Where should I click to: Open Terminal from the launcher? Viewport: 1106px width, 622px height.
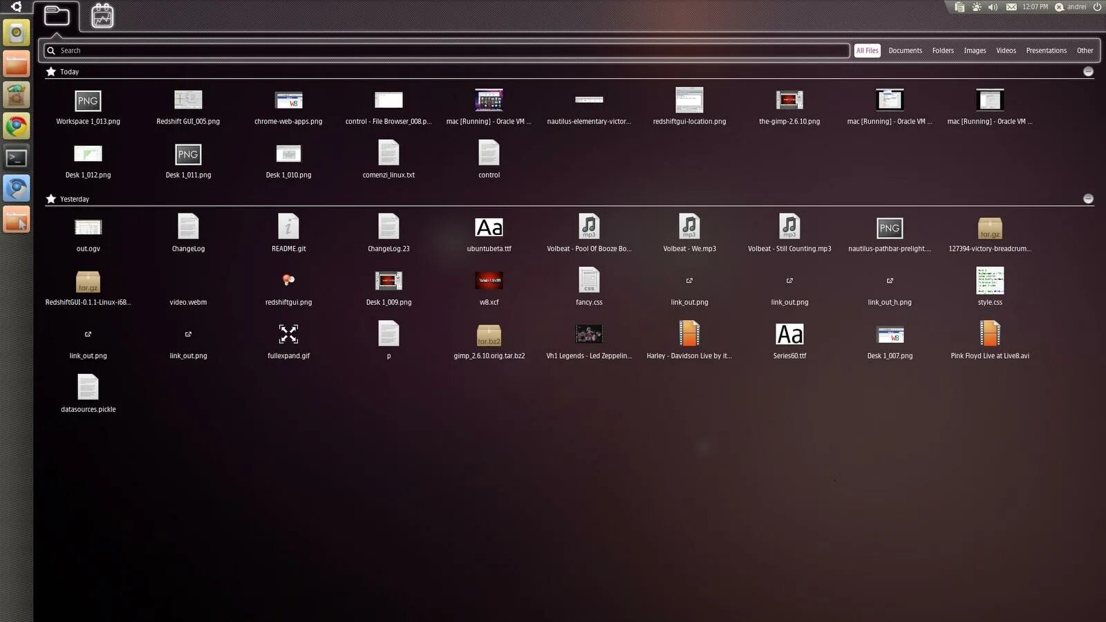tap(17, 158)
